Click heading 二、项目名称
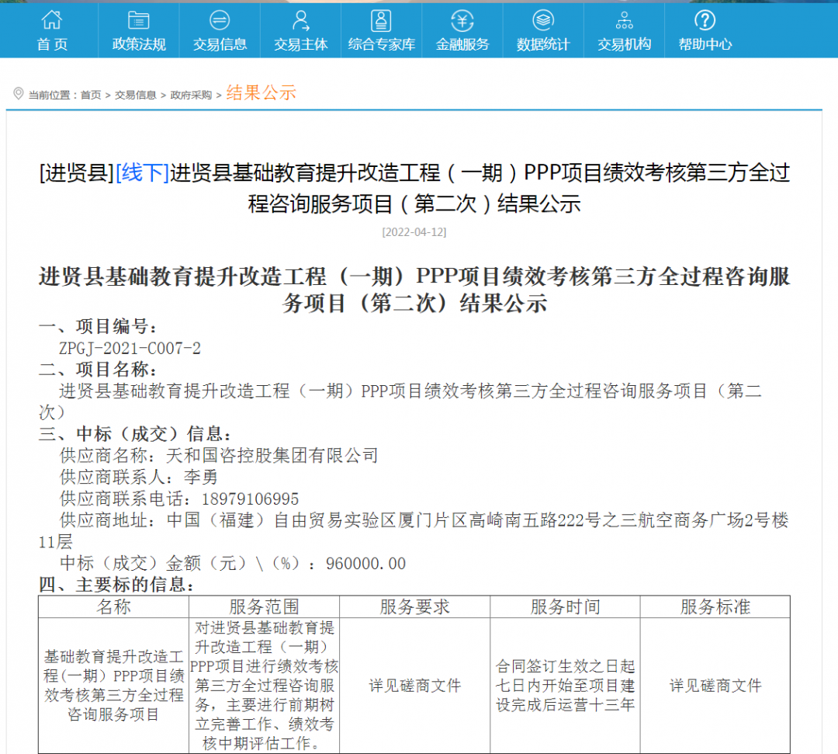Viewport: 838px width, 754px height. [x=98, y=370]
